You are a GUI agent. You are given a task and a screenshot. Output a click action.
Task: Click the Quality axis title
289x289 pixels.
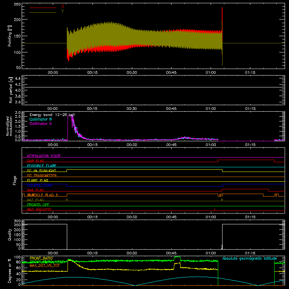coord(10,234)
